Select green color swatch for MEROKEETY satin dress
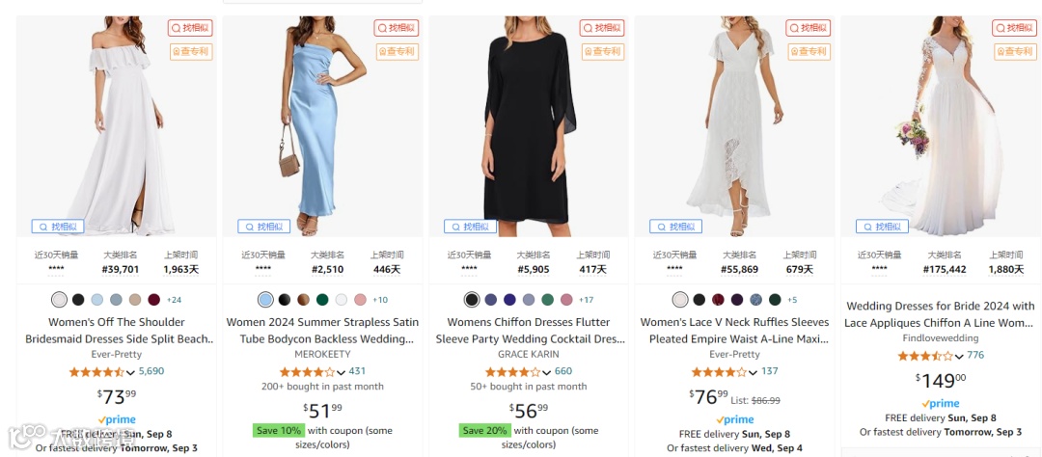1042x457 pixels. [x=322, y=300]
